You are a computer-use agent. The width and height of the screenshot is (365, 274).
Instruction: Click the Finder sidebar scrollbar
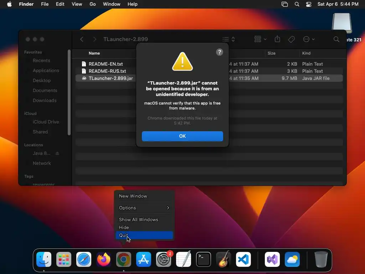click(69, 92)
